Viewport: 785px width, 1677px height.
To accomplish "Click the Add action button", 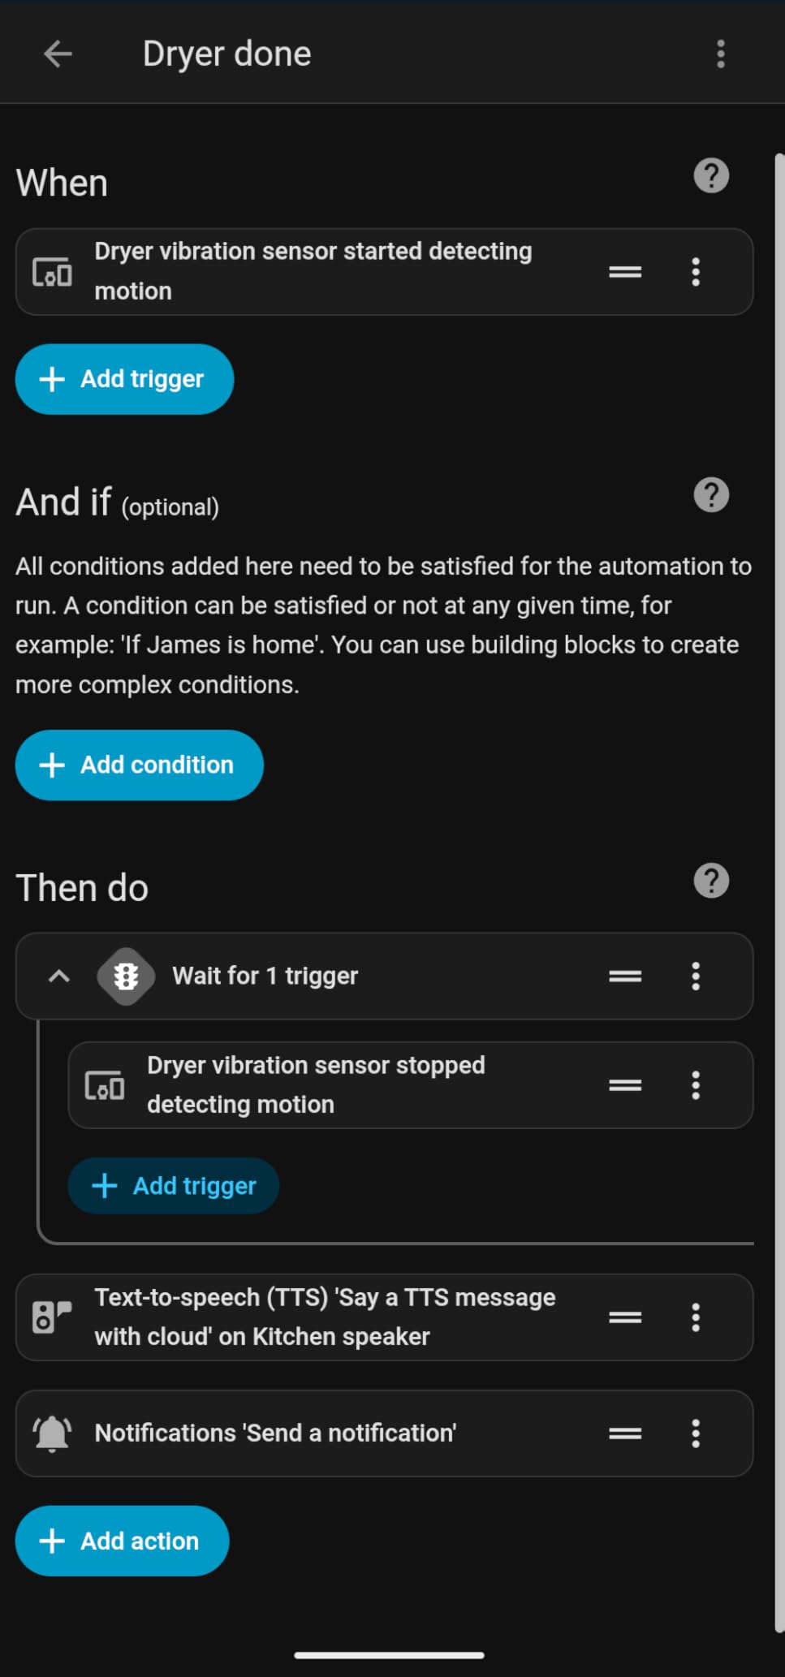I will tap(122, 1541).
